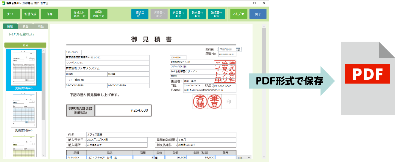Click the layout list scroll-down arrow
This screenshot has width=407, height=162.
click(x=43, y=155)
